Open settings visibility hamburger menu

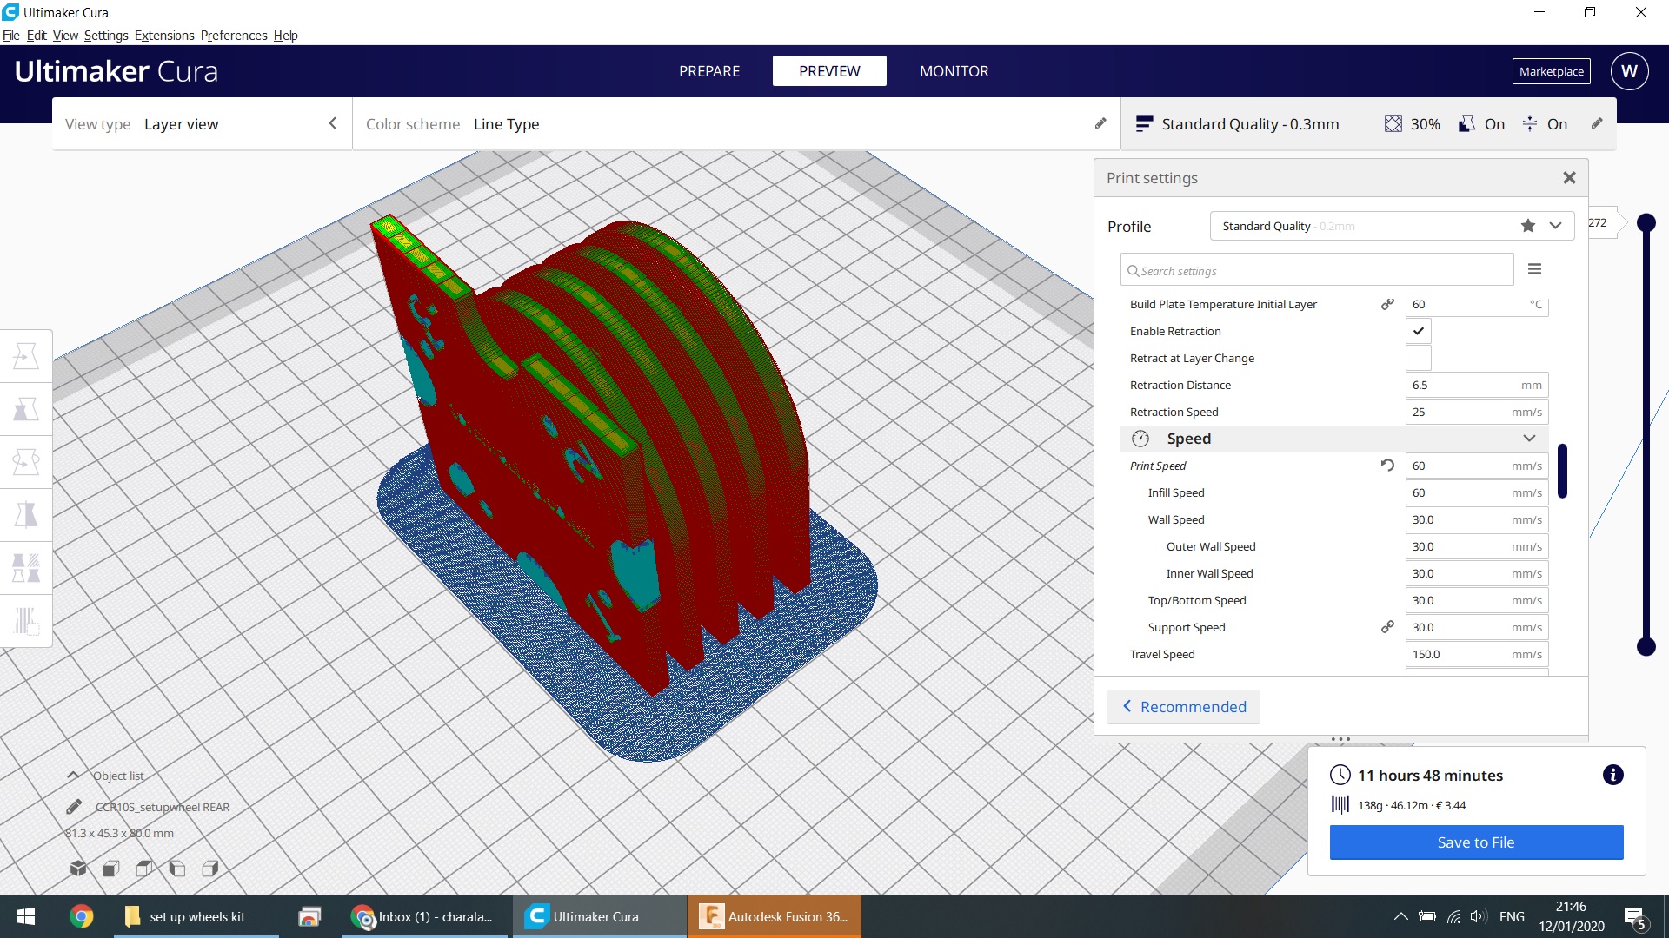click(x=1535, y=269)
